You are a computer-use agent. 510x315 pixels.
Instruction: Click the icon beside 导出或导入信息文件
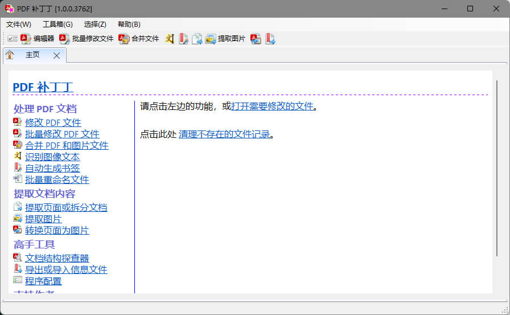point(18,269)
